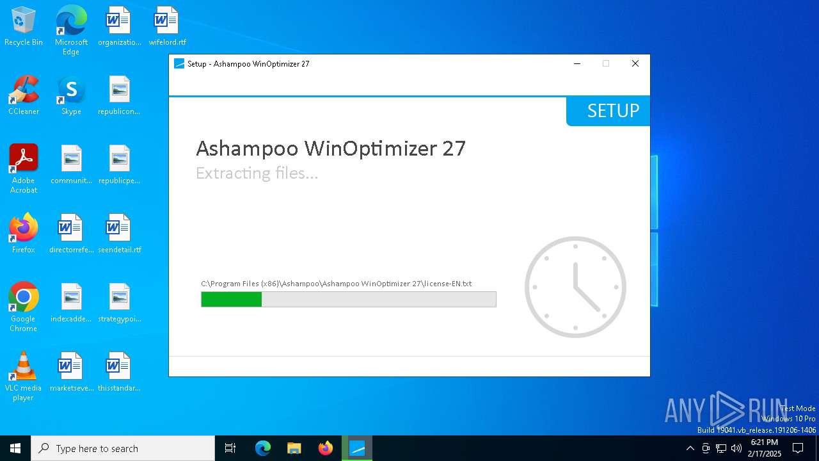Viewport: 819px width, 461px height.
Task: Click the license-EN.txt extraction path text
Action: 337,284
